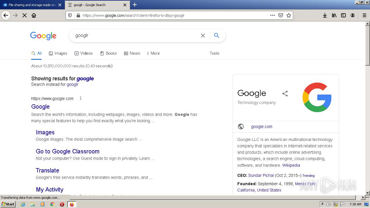Image resolution: width=370 pixels, height=208 pixels.
Task: Open the Firefox home page
Action: coord(34,15)
